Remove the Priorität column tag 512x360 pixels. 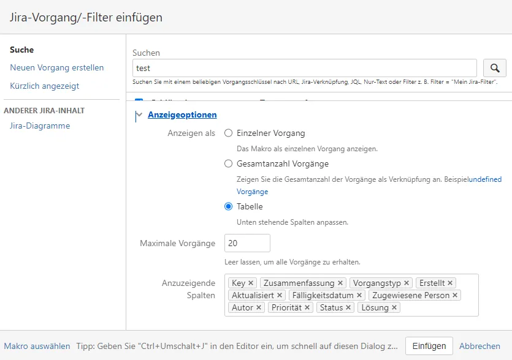pyautogui.click(x=307, y=307)
